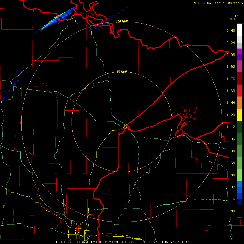Click the [IN] units label
244x244 pixels.
(232, 19)
